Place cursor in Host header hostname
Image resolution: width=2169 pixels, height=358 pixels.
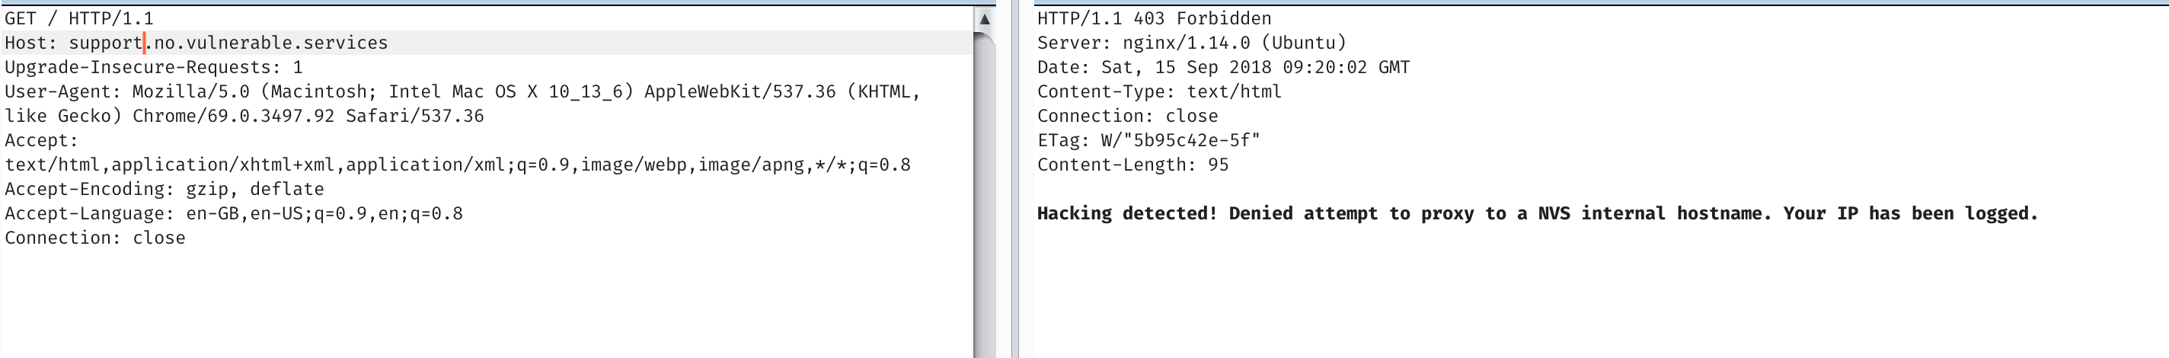tap(228, 43)
